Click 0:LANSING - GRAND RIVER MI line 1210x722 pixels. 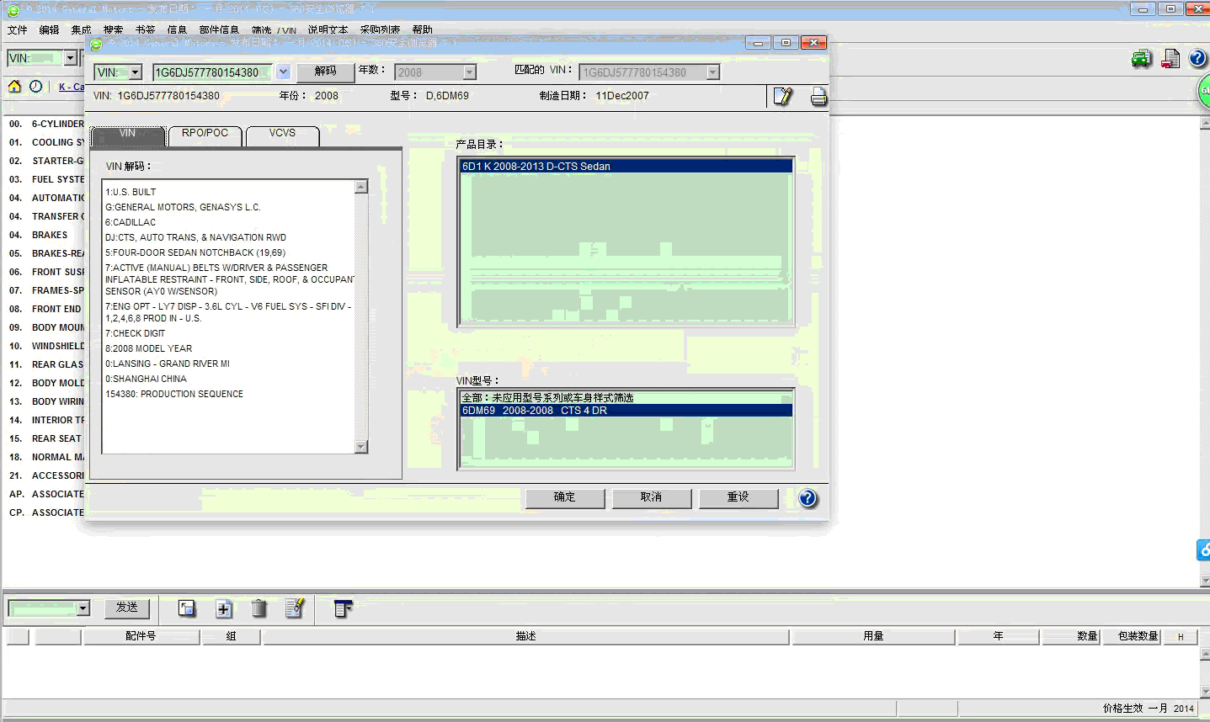168,364
